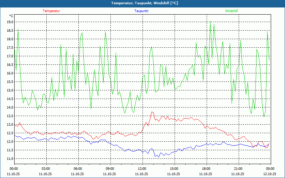
Task: Click the 11,0 value at the y-axis bottom
Action: (x=10, y=158)
